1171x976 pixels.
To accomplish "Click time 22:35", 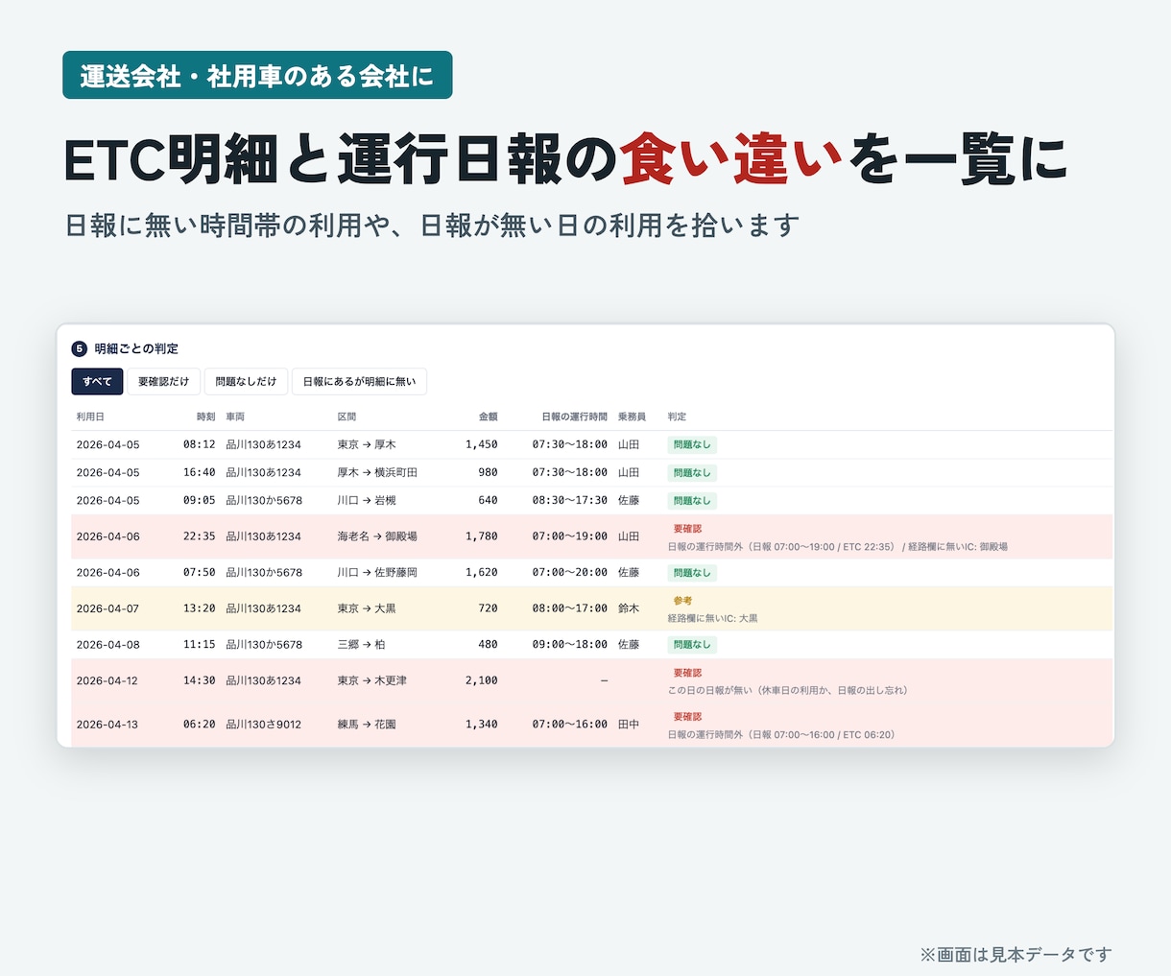I will (200, 536).
